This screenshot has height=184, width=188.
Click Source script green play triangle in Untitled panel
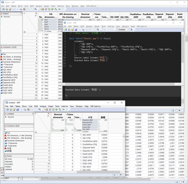(x=6, y=117)
